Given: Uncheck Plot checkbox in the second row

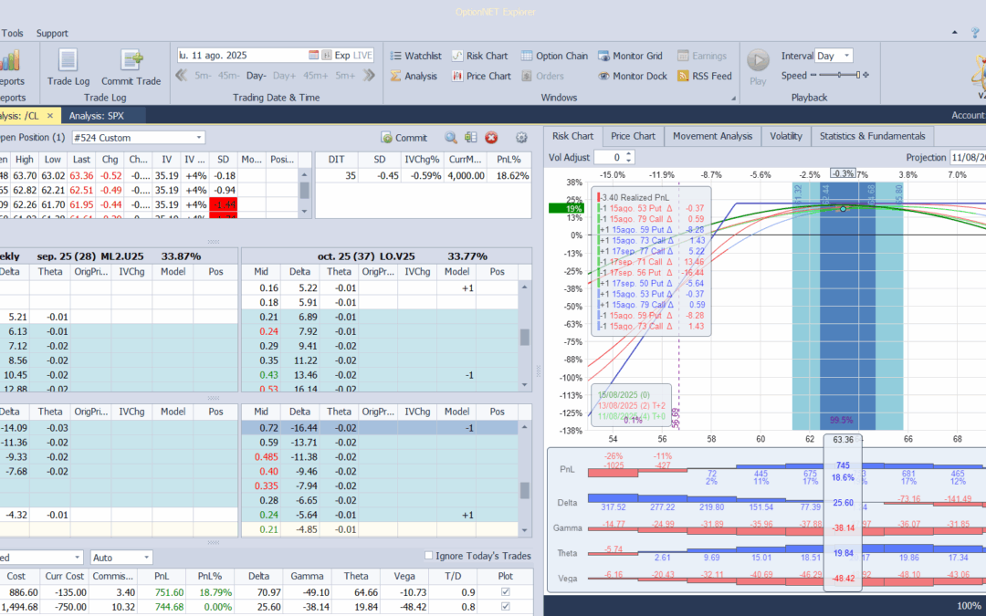Looking at the screenshot, I should (507, 607).
